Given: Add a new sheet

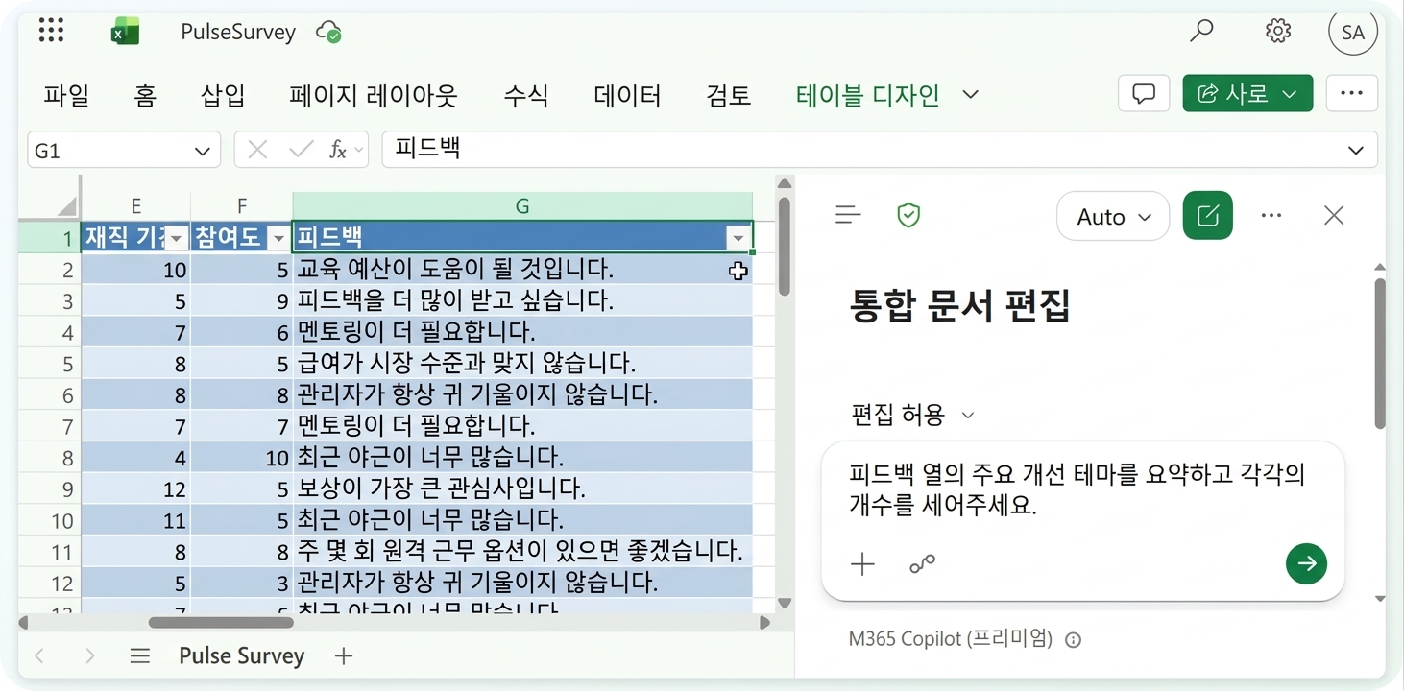Looking at the screenshot, I should click(x=344, y=656).
